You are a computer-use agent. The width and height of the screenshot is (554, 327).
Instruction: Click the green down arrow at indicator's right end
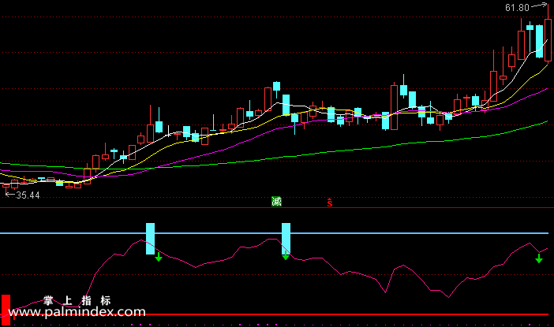(539, 258)
